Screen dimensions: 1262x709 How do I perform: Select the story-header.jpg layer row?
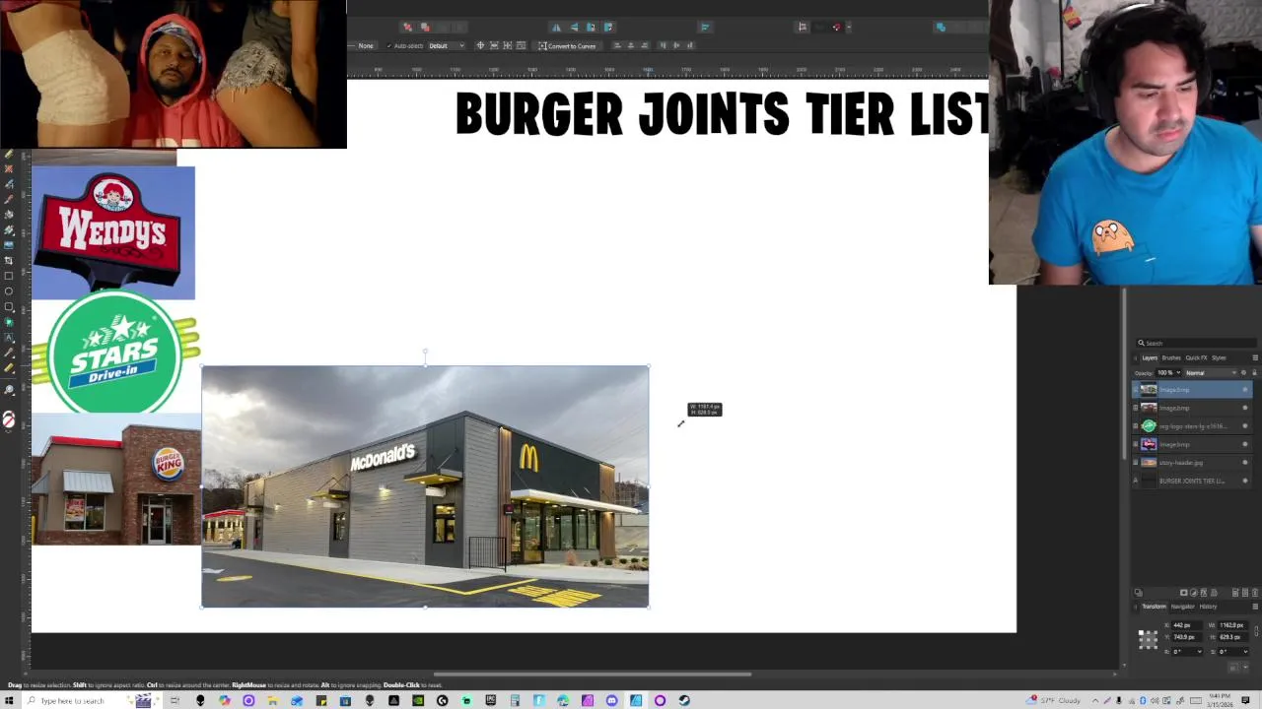[1191, 462]
